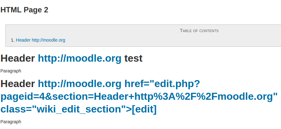Click the '[edit]' text in the second header
Viewport: 281px width, 129px height.
click(x=144, y=109)
